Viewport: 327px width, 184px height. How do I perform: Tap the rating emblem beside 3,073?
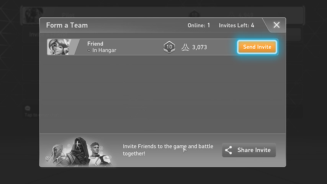click(x=185, y=47)
